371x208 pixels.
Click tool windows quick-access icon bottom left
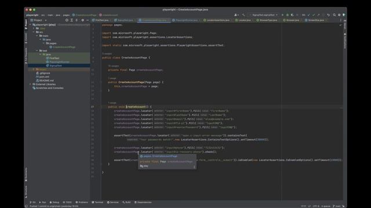tap(26, 206)
